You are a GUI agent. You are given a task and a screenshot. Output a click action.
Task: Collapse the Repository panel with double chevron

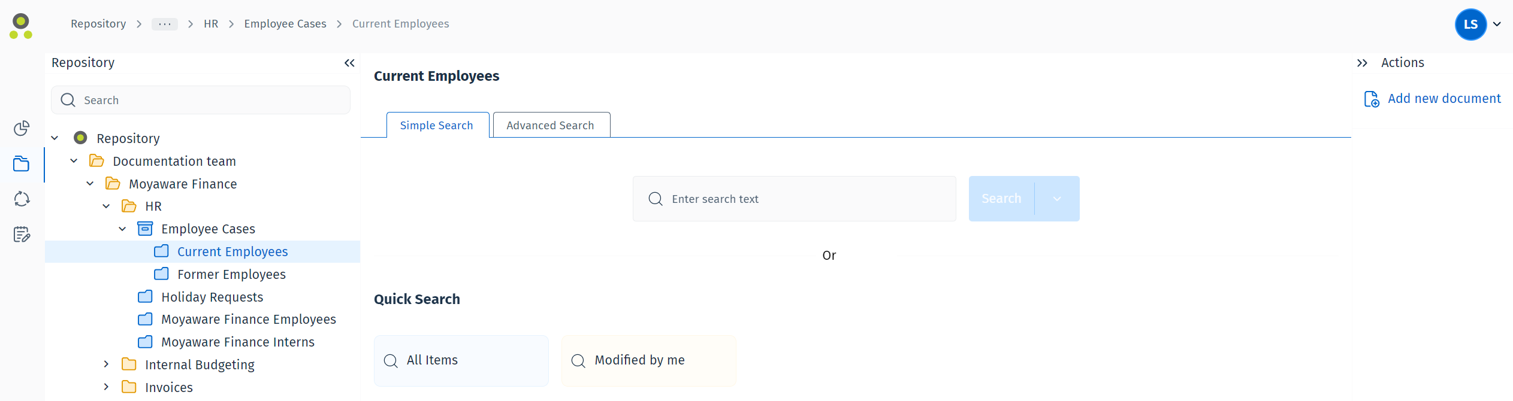tap(349, 63)
